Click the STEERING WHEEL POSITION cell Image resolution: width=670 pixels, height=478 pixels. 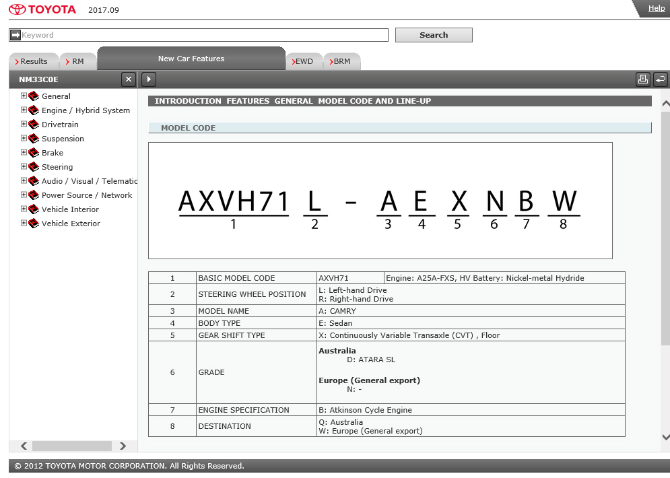257,294
